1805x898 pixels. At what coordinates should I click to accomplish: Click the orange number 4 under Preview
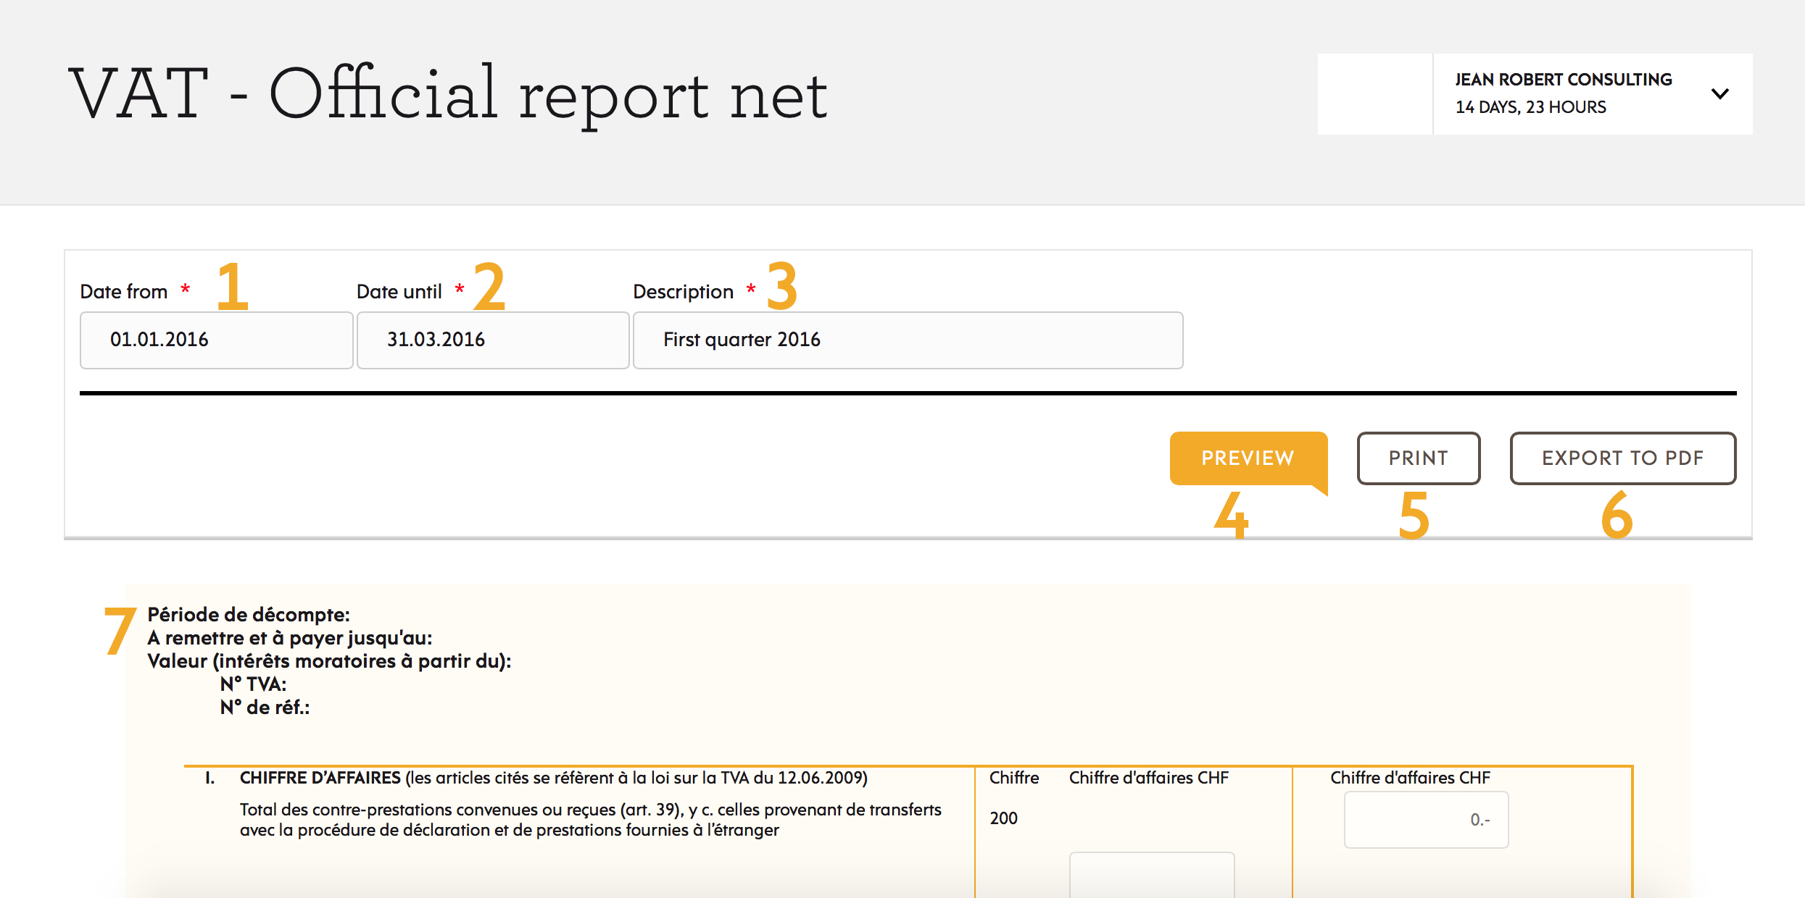(1231, 516)
